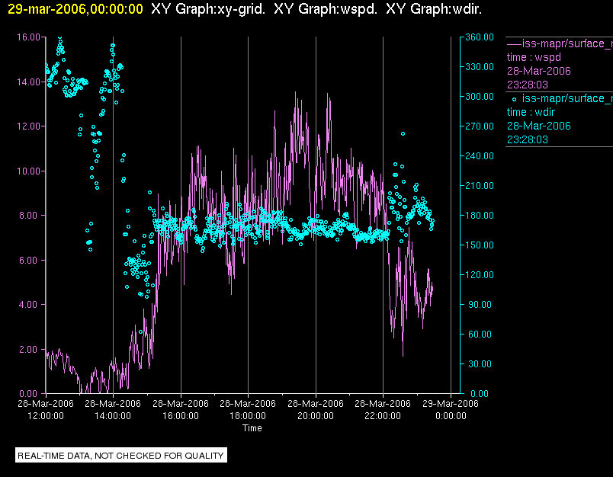The image size is (613, 477).
Task: Click the 'time : wdir' legend label
Action: pyautogui.click(x=531, y=112)
